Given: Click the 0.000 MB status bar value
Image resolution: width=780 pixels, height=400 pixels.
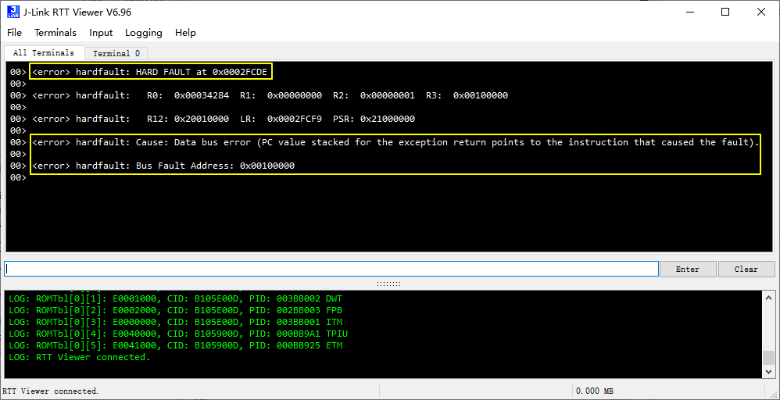Looking at the screenshot, I should [x=595, y=391].
